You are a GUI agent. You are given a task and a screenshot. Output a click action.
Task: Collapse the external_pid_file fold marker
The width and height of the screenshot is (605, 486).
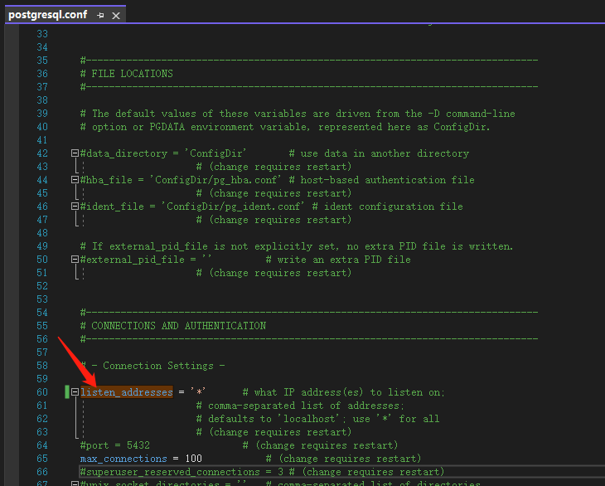(75, 260)
